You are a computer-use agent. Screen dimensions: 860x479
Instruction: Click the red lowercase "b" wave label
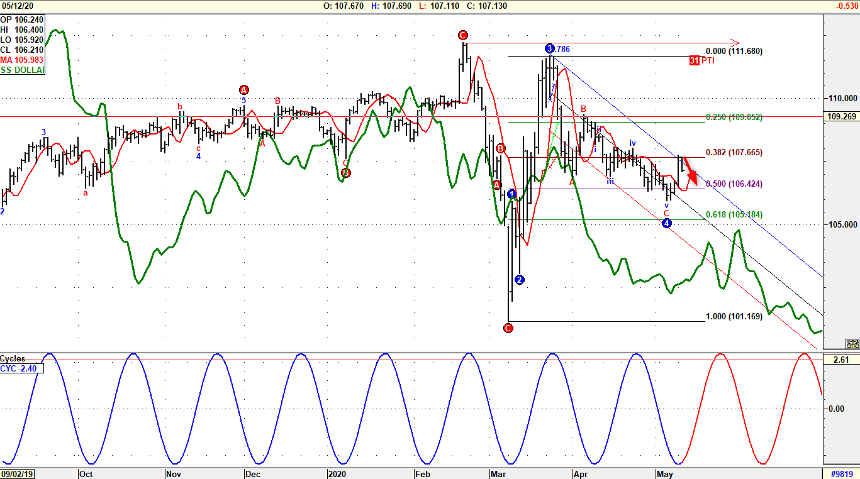pyautogui.click(x=180, y=106)
